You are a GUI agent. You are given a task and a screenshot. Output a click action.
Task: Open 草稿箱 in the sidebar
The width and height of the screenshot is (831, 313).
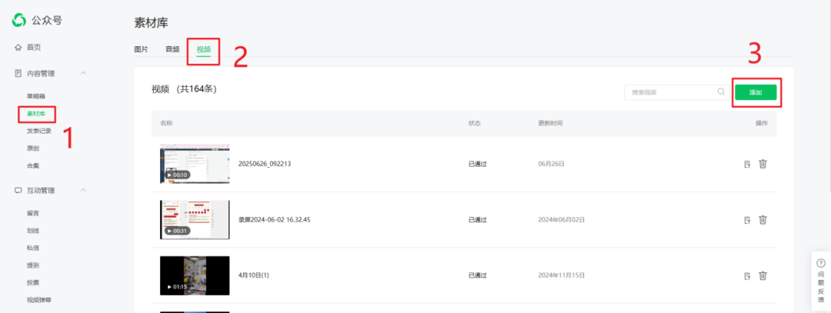pyautogui.click(x=36, y=96)
